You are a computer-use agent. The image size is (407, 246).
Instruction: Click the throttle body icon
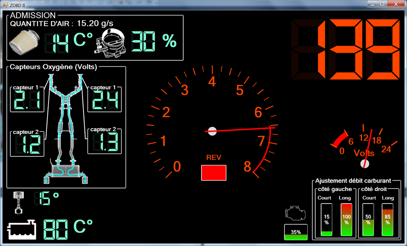tap(112, 42)
